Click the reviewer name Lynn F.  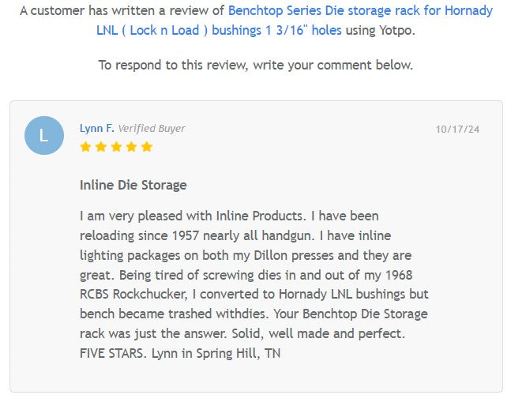click(96, 128)
